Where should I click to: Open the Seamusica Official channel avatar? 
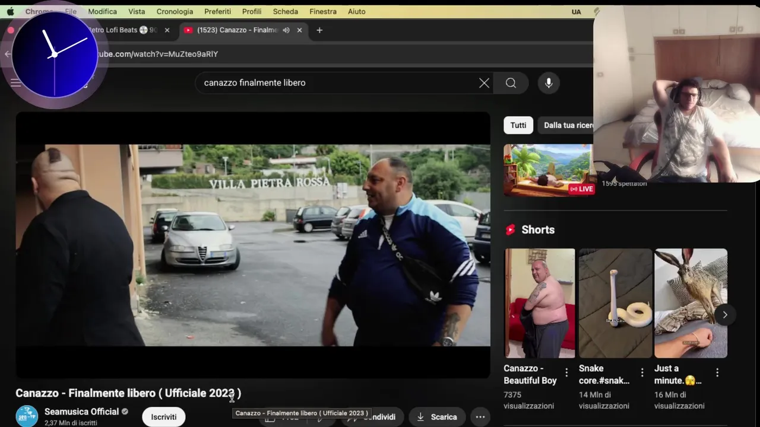coord(27,416)
